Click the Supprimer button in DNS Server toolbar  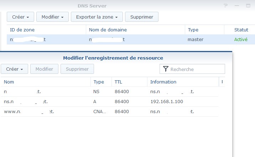(x=142, y=17)
